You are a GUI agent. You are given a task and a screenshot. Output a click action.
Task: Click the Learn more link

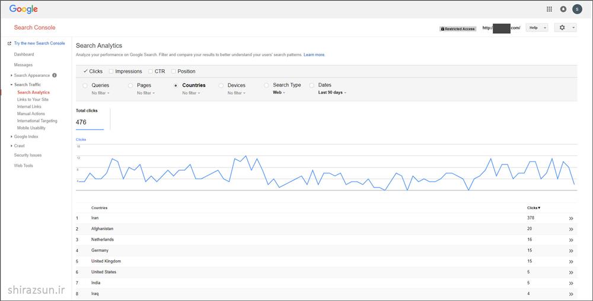(314, 54)
